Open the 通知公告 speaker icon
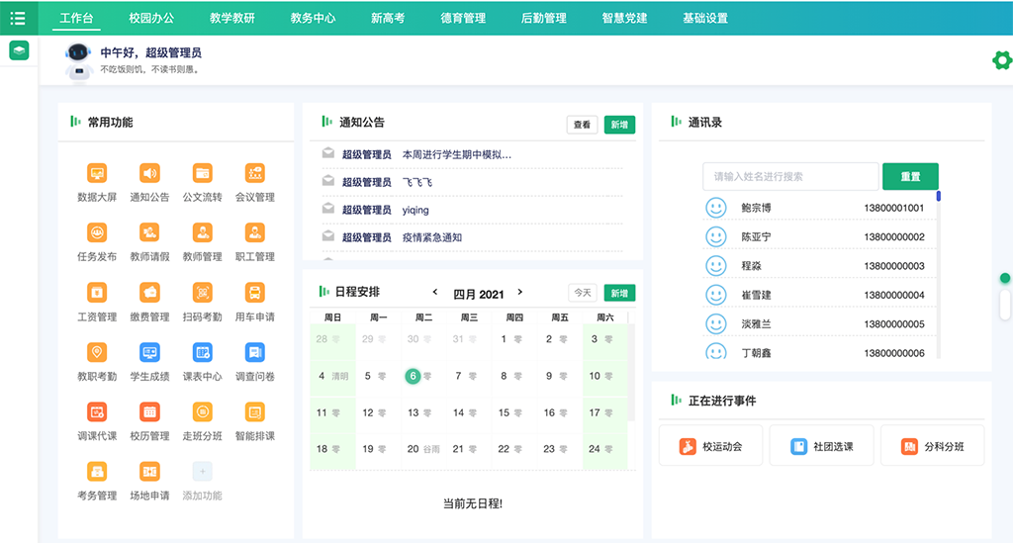The image size is (1013, 543). tap(149, 174)
